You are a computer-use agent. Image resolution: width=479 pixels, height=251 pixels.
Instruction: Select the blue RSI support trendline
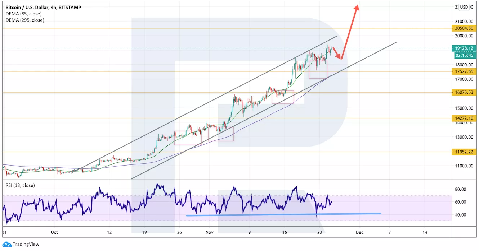coord(283,214)
